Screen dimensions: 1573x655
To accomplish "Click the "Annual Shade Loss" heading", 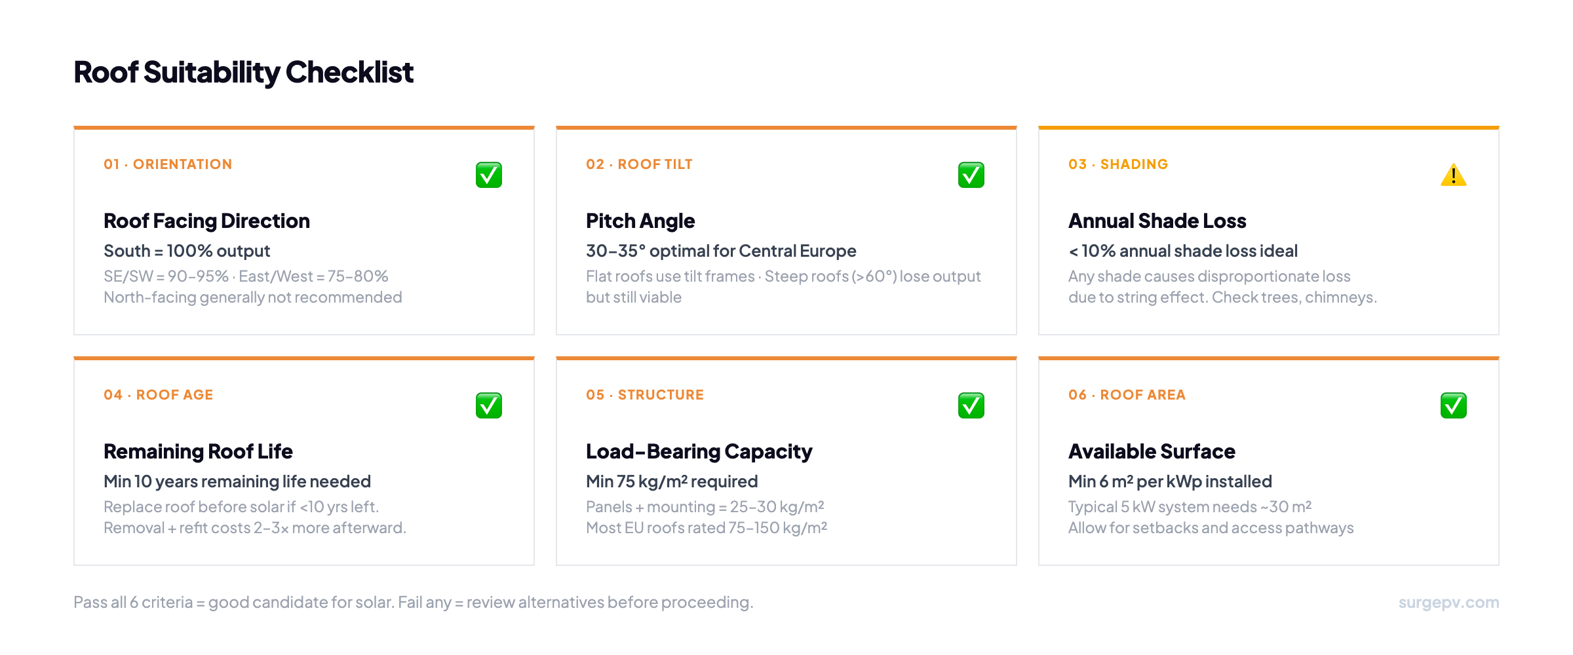I will click(x=1157, y=221).
